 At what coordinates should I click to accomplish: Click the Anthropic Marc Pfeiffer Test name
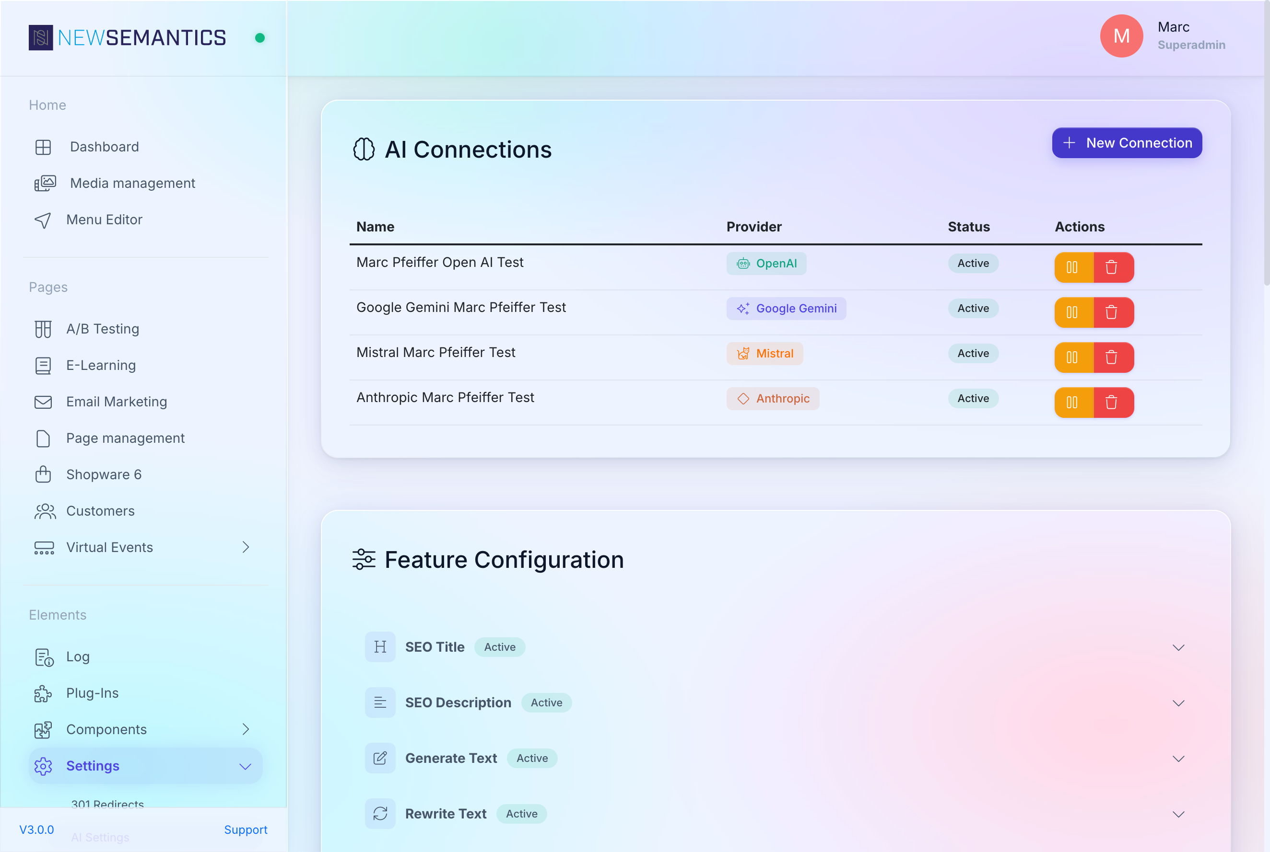pos(445,398)
